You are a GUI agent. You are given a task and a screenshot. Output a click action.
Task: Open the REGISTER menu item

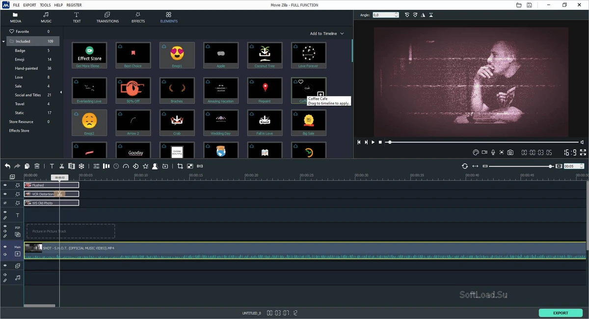click(x=74, y=5)
